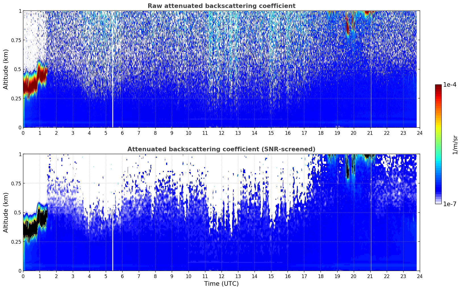Click the "1e-4" colorbar maximum label
The width and height of the screenshot is (461, 290).
pyautogui.click(x=450, y=85)
